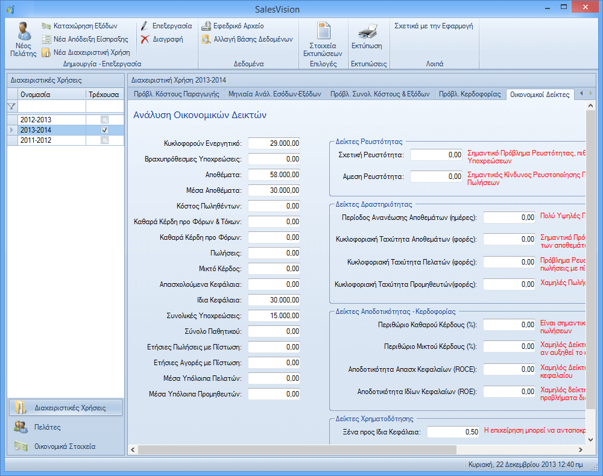Uncheck the Τρέχουσα checkbox for 2013-2014
603x476 pixels.
tap(105, 130)
